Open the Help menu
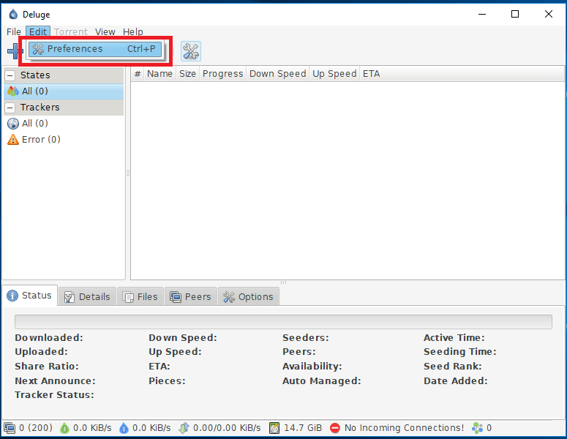 [x=132, y=31]
